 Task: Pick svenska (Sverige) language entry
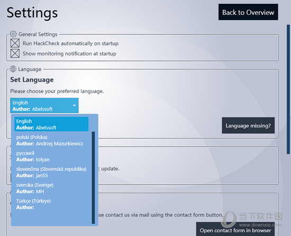[x=51, y=188]
